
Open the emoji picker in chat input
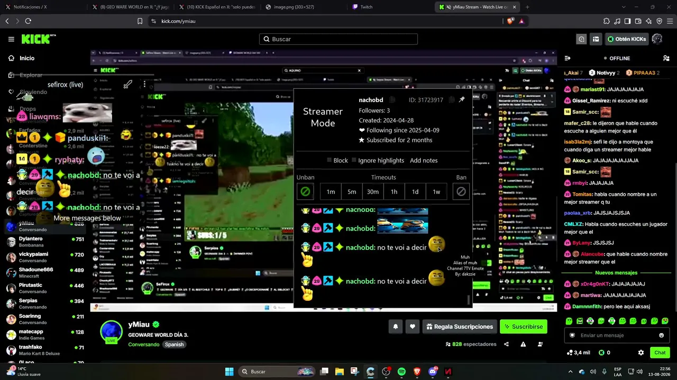coord(661,335)
